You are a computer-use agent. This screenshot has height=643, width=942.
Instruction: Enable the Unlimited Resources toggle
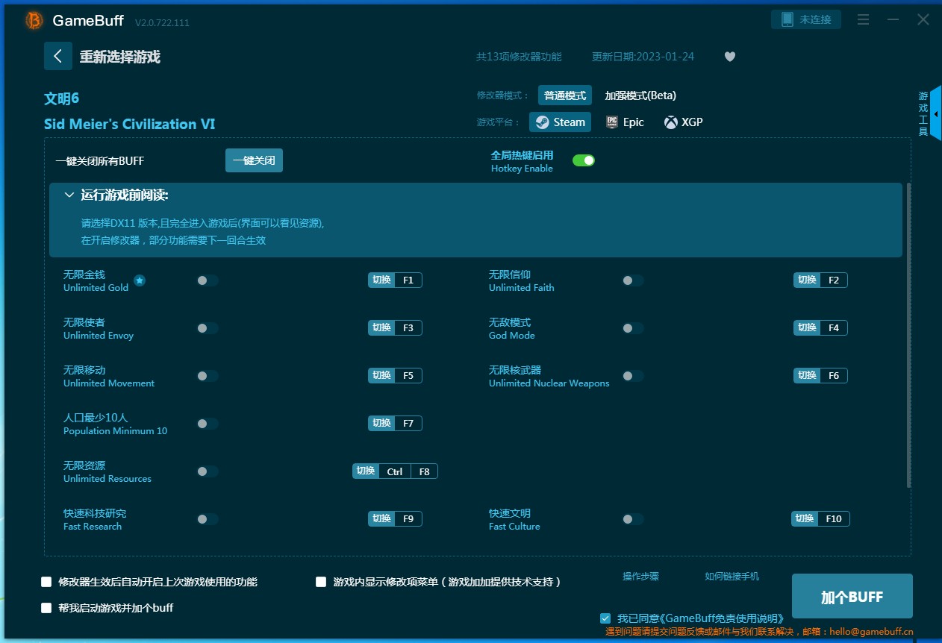tap(208, 471)
